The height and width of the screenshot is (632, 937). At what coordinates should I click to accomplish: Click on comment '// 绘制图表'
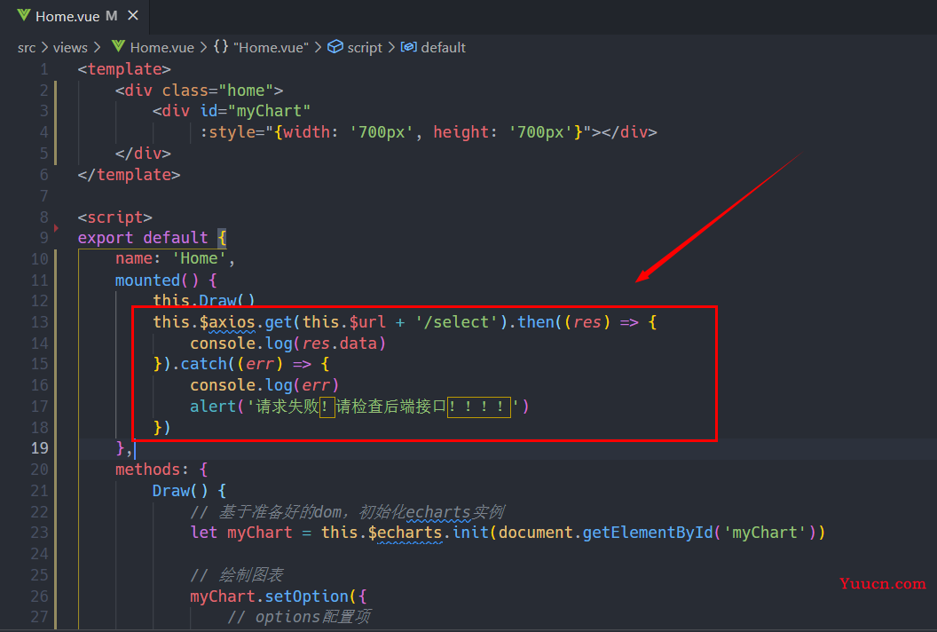236,575
